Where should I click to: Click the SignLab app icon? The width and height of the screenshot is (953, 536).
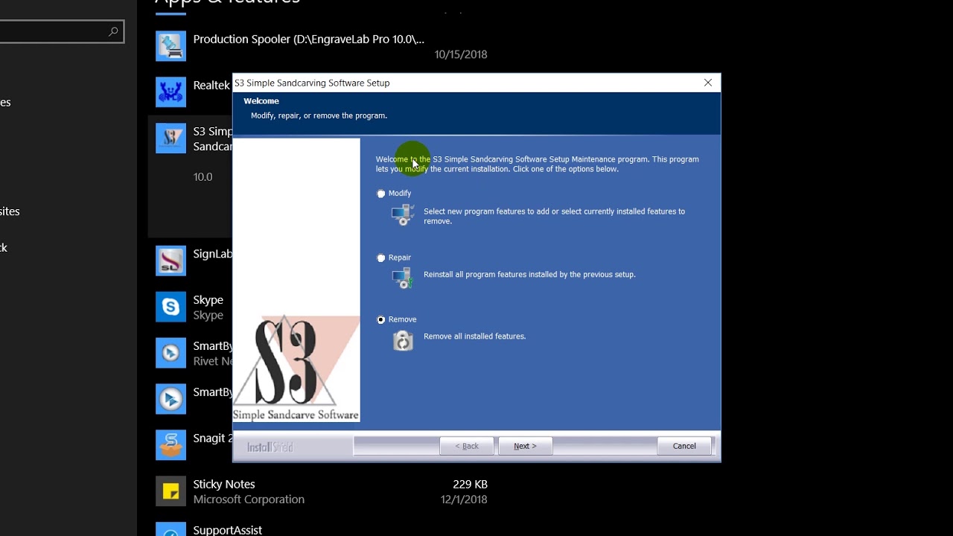pos(170,261)
